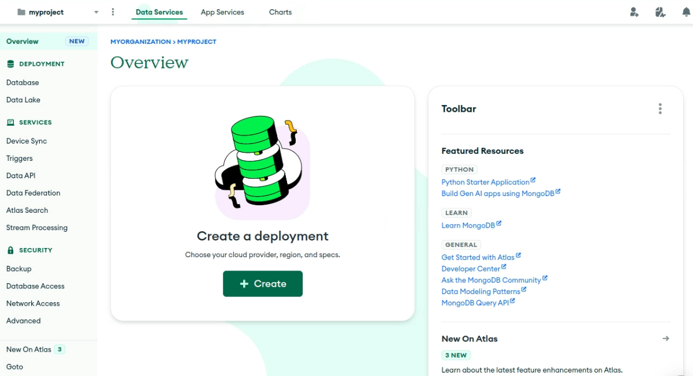
Task: Click external-link icon after Get Started with Atlas
Action: [x=519, y=255]
